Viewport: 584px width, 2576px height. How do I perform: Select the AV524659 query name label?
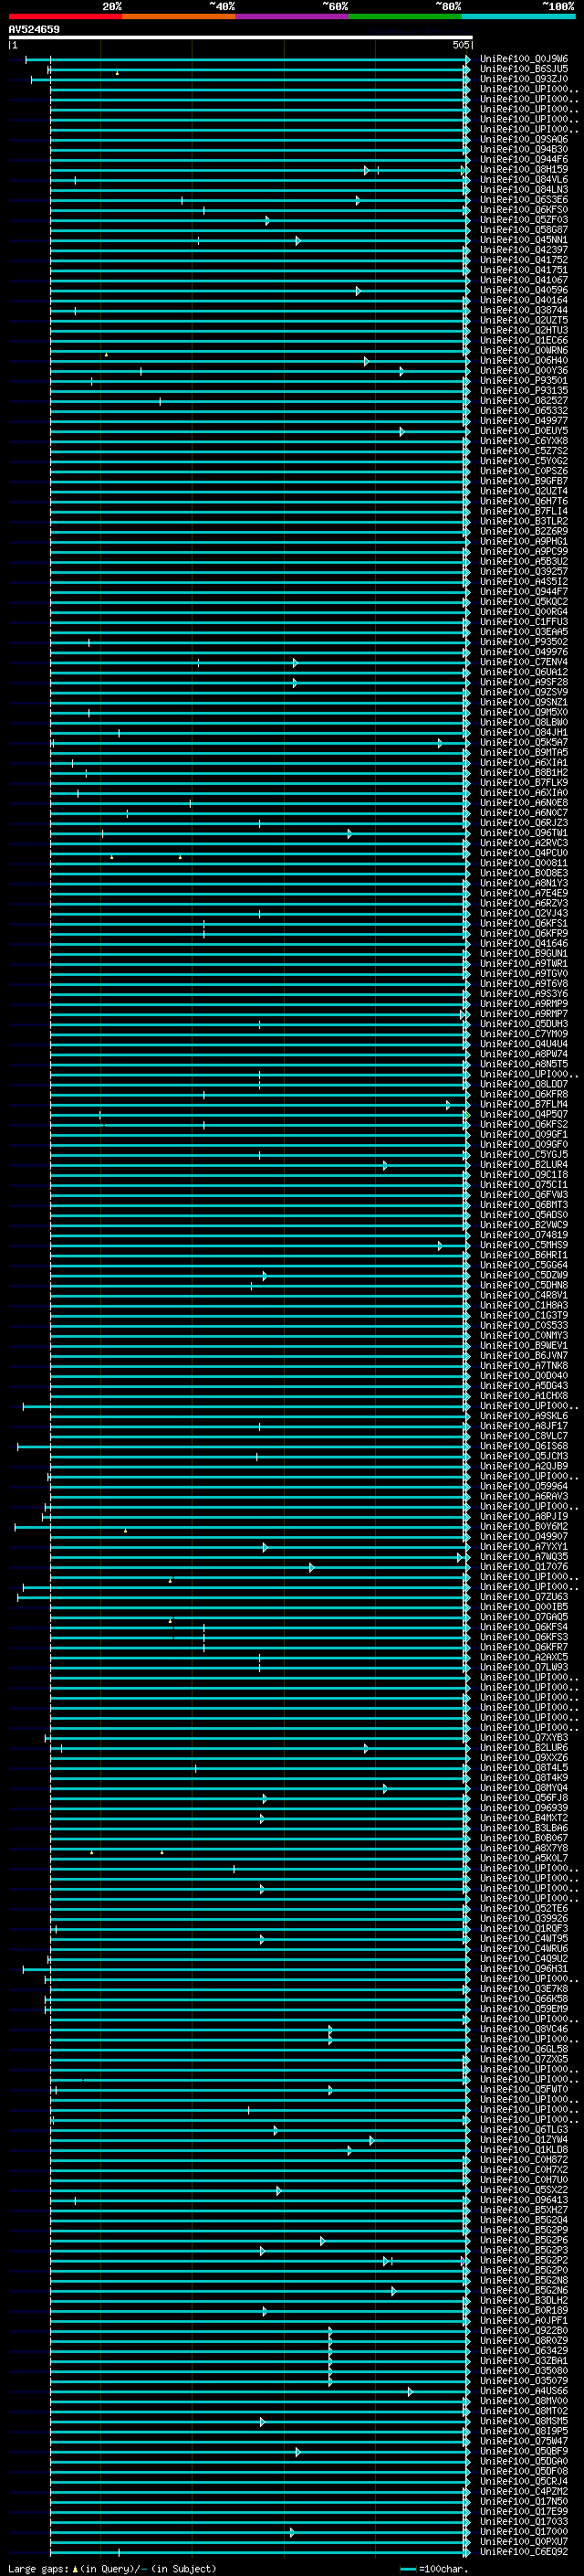coord(34,30)
